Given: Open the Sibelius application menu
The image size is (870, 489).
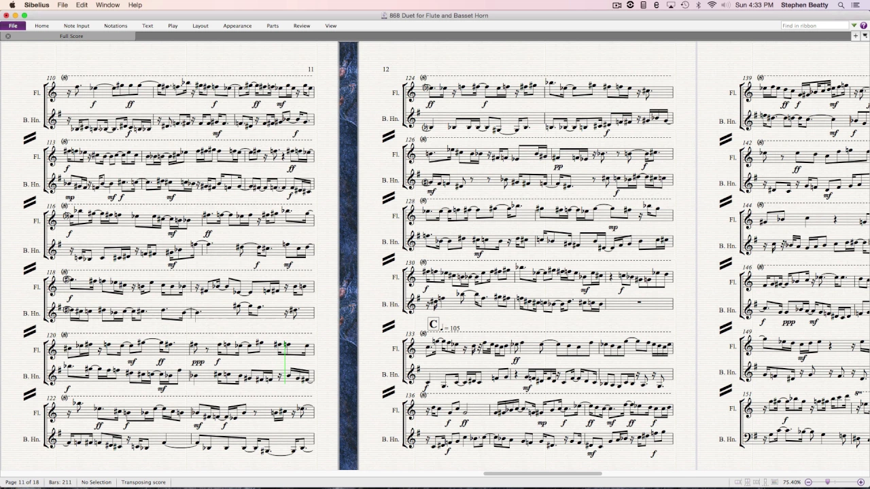Looking at the screenshot, I should [x=37, y=5].
